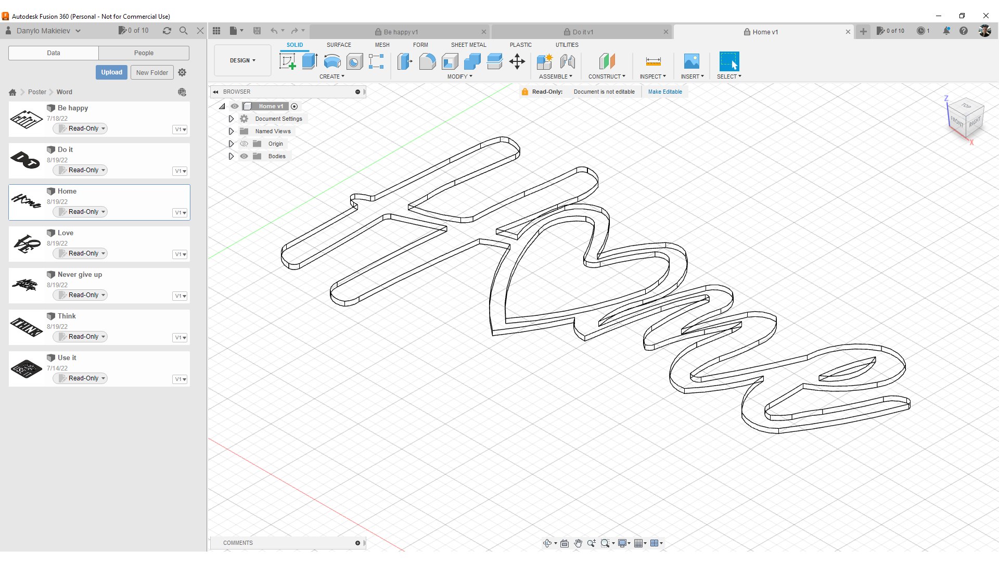The image size is (999, 562).
Task: Expand the Document Settings tree node
Action: [x=231, y=119]
